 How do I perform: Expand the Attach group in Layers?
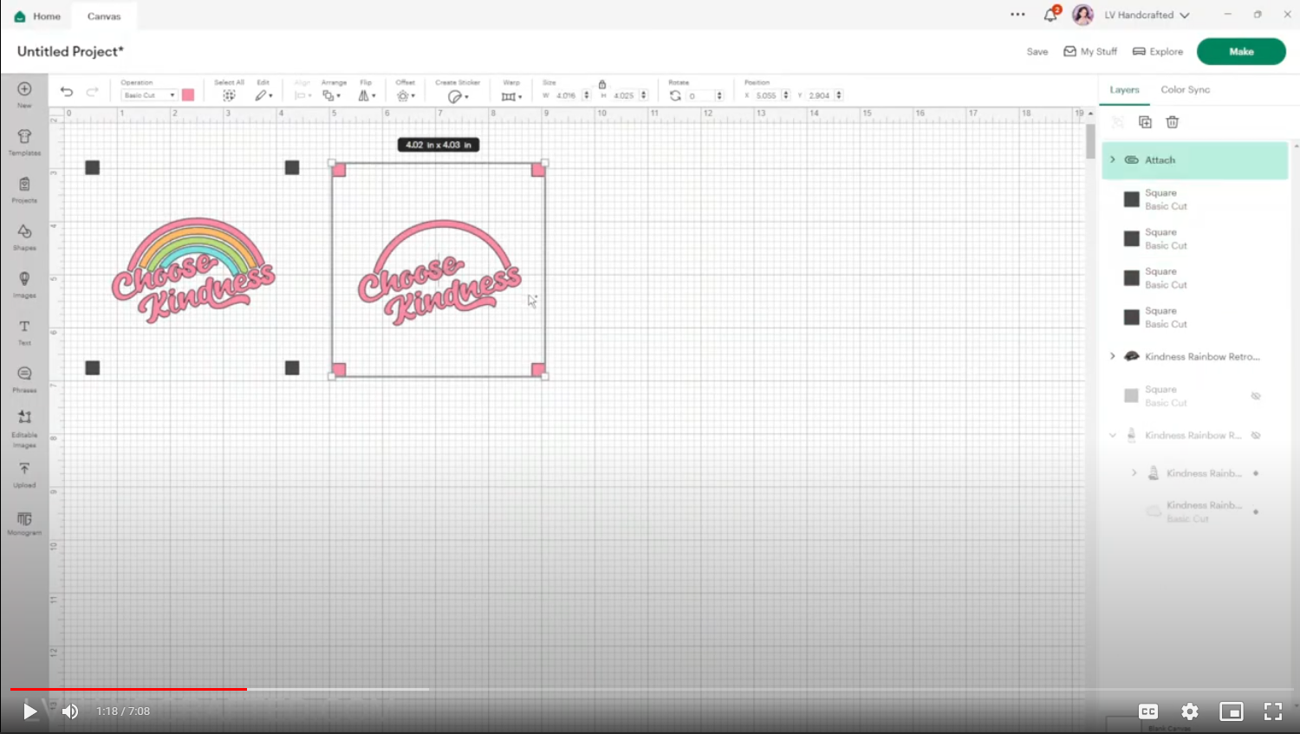coord(1113,159)
